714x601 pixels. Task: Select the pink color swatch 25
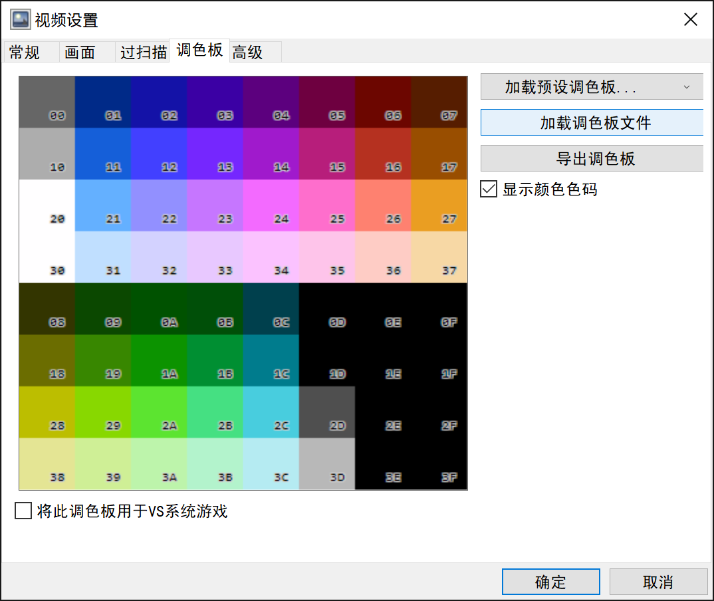coord(327,205)
